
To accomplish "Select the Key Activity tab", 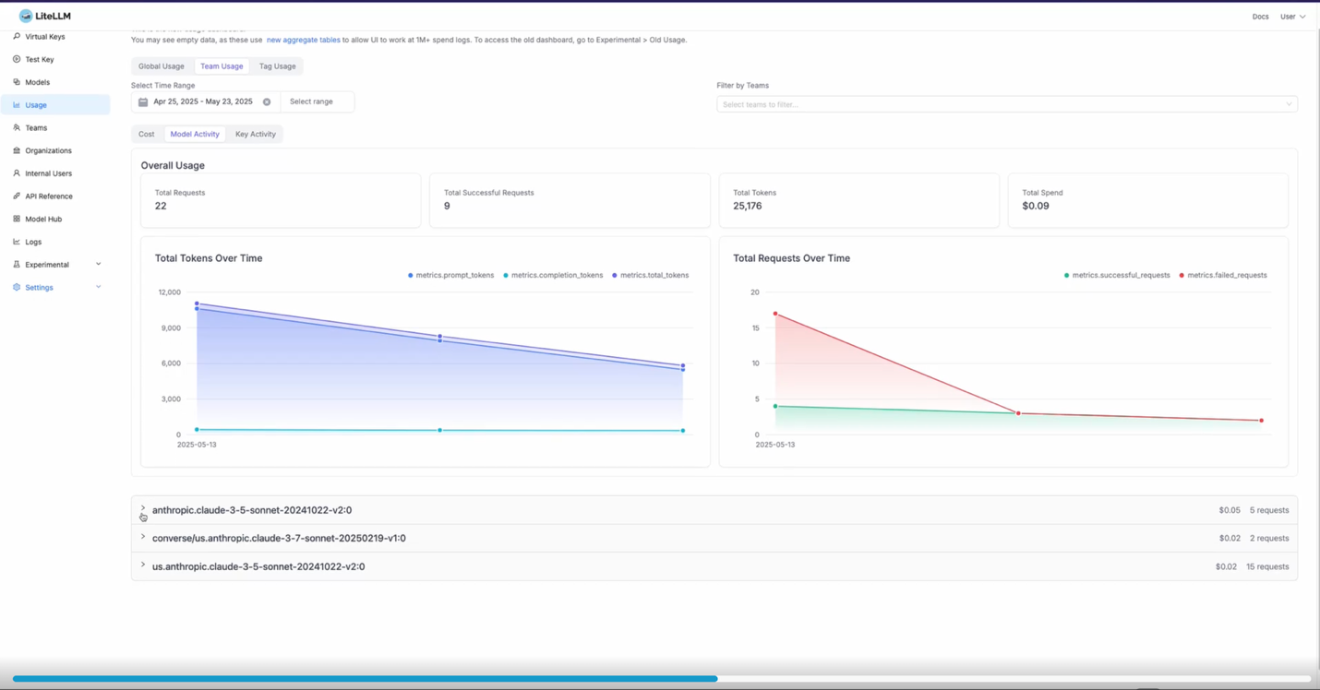I will (x=256, y=134).
